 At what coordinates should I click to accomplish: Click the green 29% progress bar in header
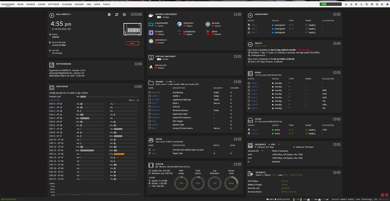click(x=331, y=4)
